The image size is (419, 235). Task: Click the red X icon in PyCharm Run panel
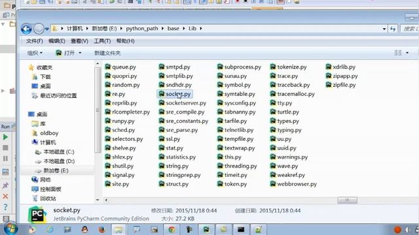(x=5, y=196)
